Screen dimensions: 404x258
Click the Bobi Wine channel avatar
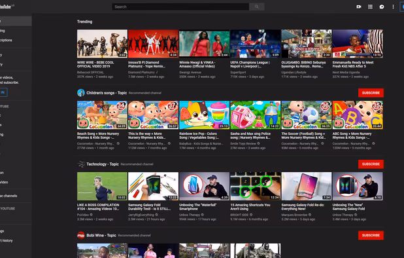(x=81, y=235)
